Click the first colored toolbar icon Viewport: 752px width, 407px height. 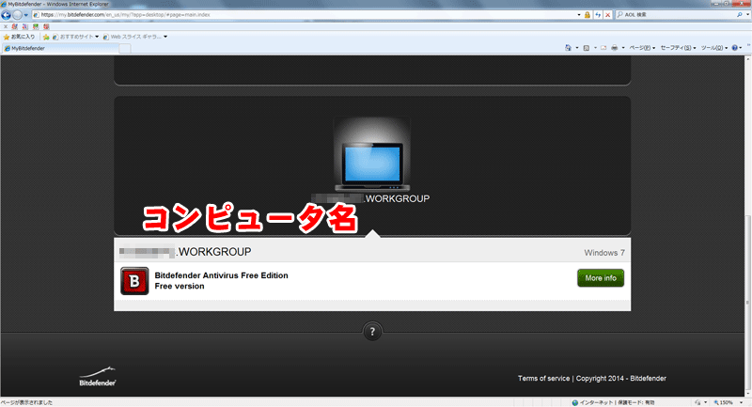click(x=15, y=27)
